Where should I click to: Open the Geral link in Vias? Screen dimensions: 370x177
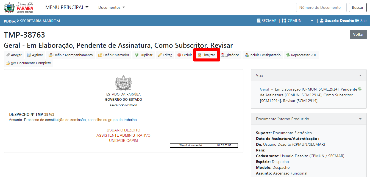point(264,89)
